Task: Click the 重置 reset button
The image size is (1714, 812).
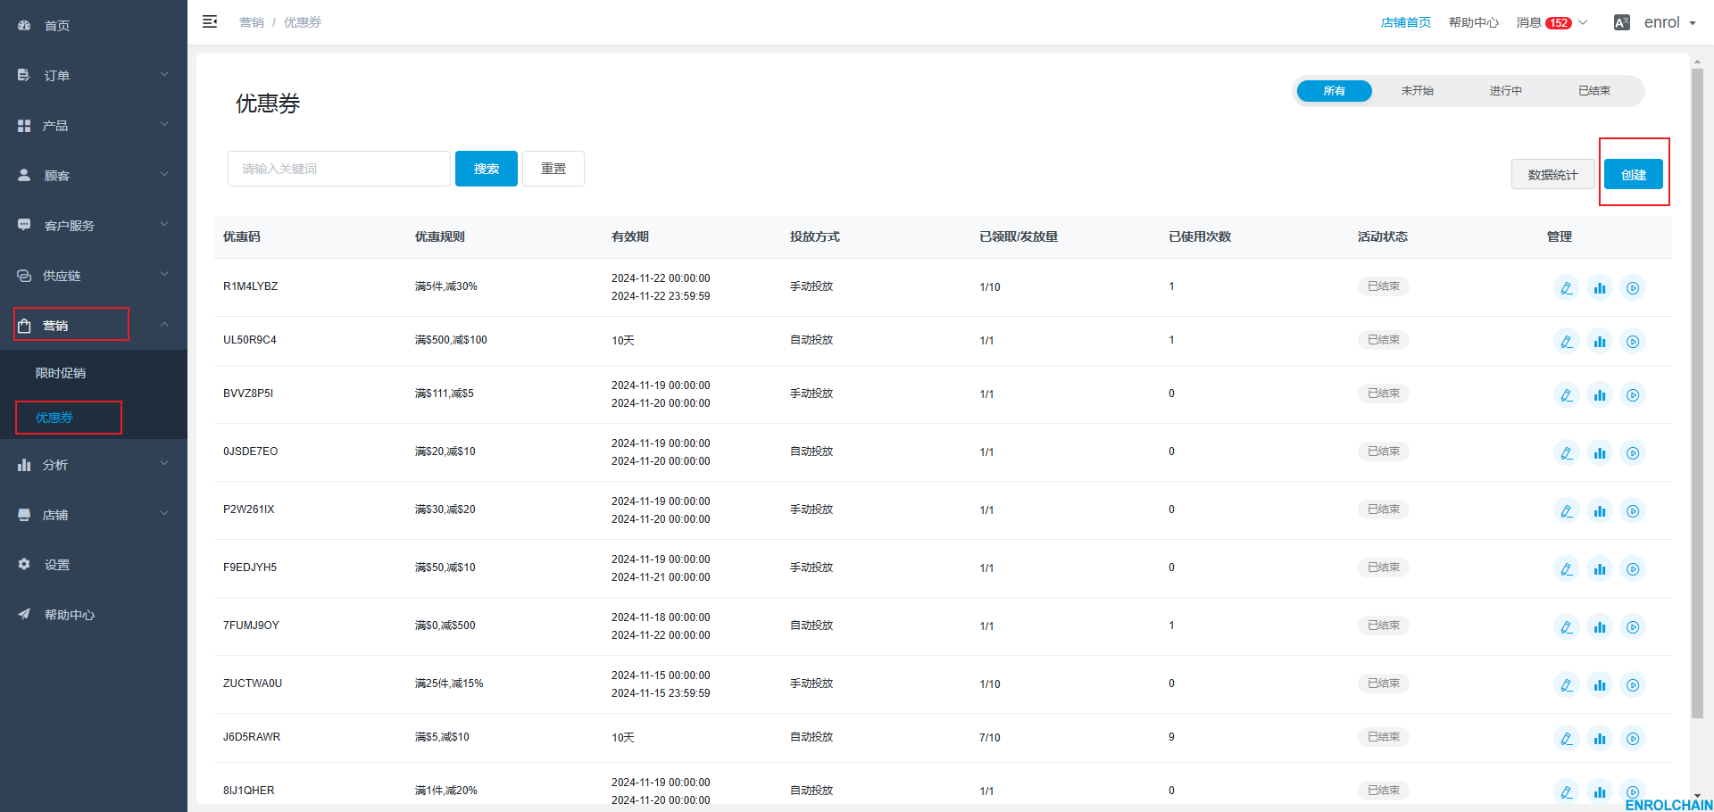Action: pos(553,169)
